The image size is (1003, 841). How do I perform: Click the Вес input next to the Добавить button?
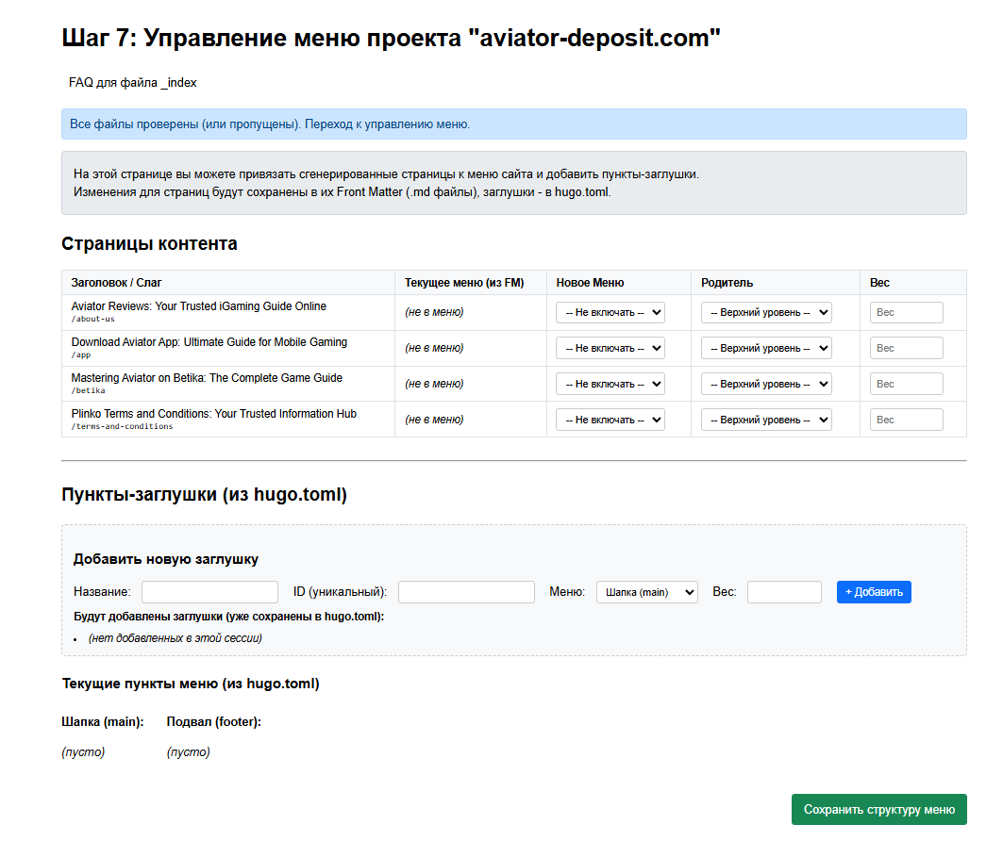[784, 591]
